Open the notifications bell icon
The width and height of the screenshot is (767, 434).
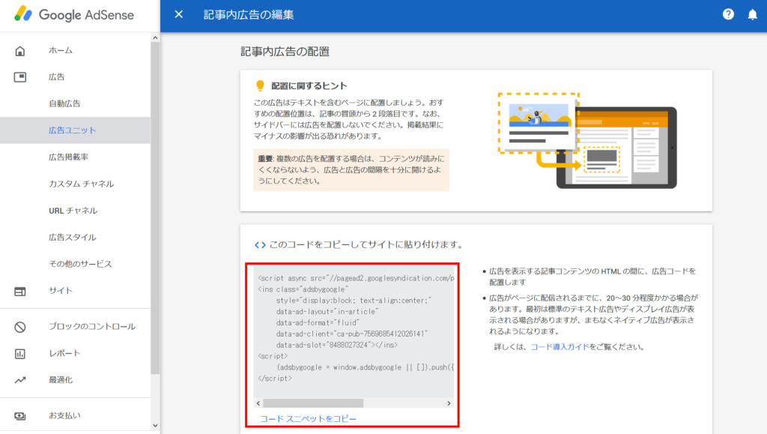(x=752, y=15)
